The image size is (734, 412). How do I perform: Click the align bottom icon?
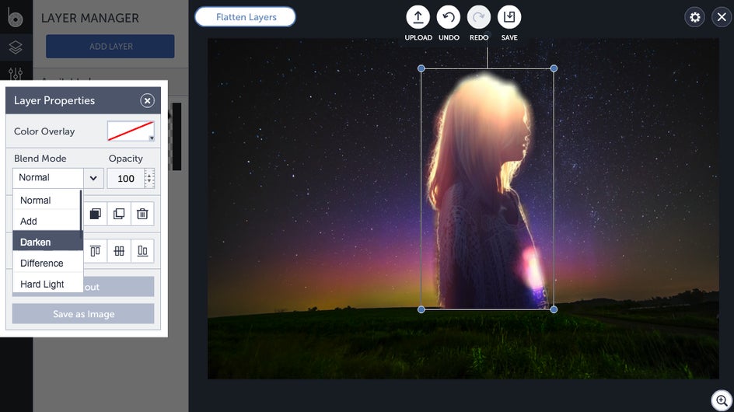142,251
